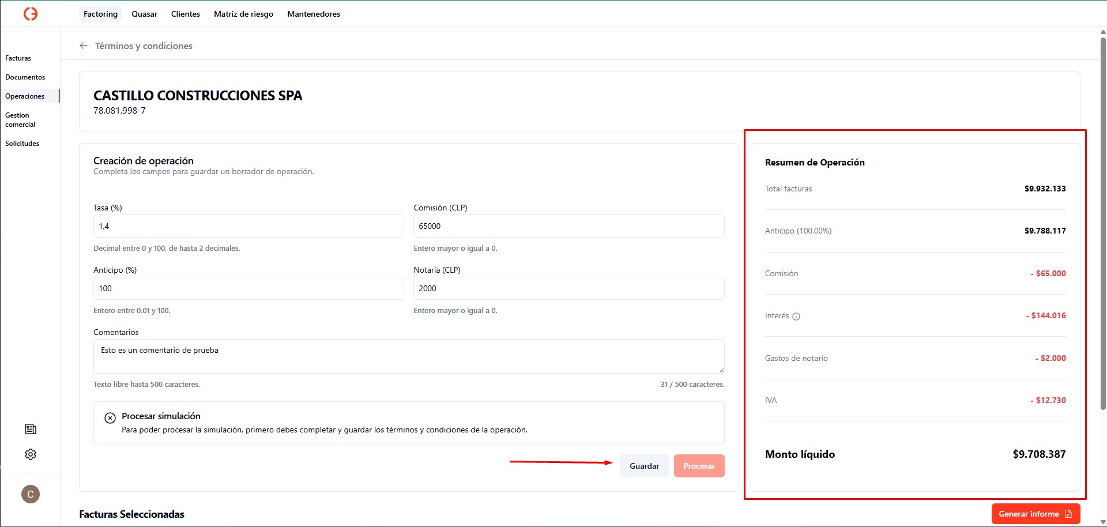Go to Clientes in top navigation
The image size is (1107, 527).
point(185,14)
